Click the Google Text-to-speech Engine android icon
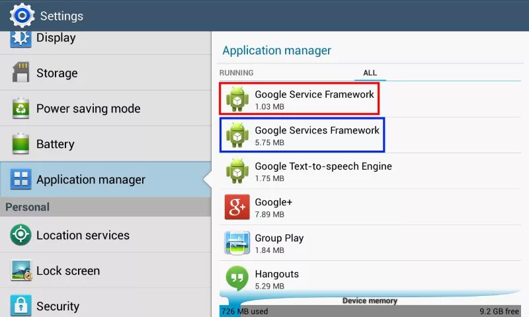529x317 pixels. (237, 171)
